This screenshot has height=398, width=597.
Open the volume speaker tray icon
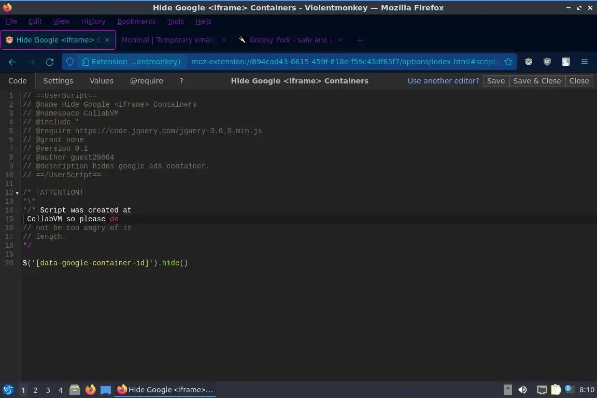[x=523, y=390]
